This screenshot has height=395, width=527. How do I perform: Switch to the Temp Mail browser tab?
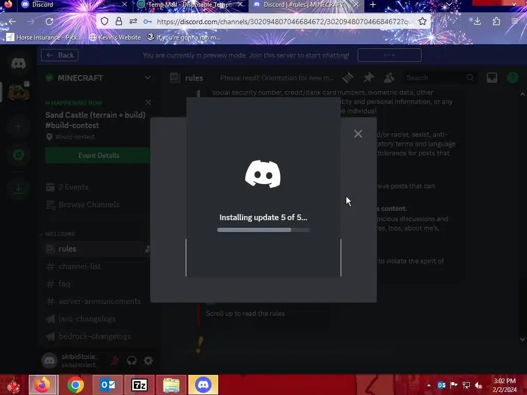[190, 5]
